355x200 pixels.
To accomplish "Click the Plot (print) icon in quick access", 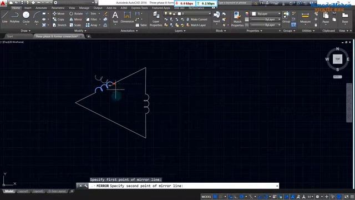I will point(33,3).
